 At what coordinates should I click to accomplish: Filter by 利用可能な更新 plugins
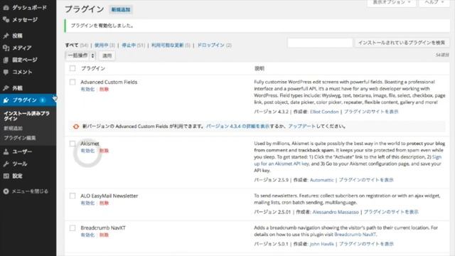click(x=168, y=45)
